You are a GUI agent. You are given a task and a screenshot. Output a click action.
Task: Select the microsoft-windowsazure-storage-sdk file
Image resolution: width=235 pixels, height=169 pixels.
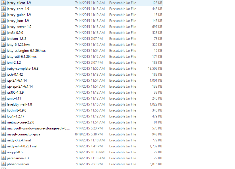[38, 128]
